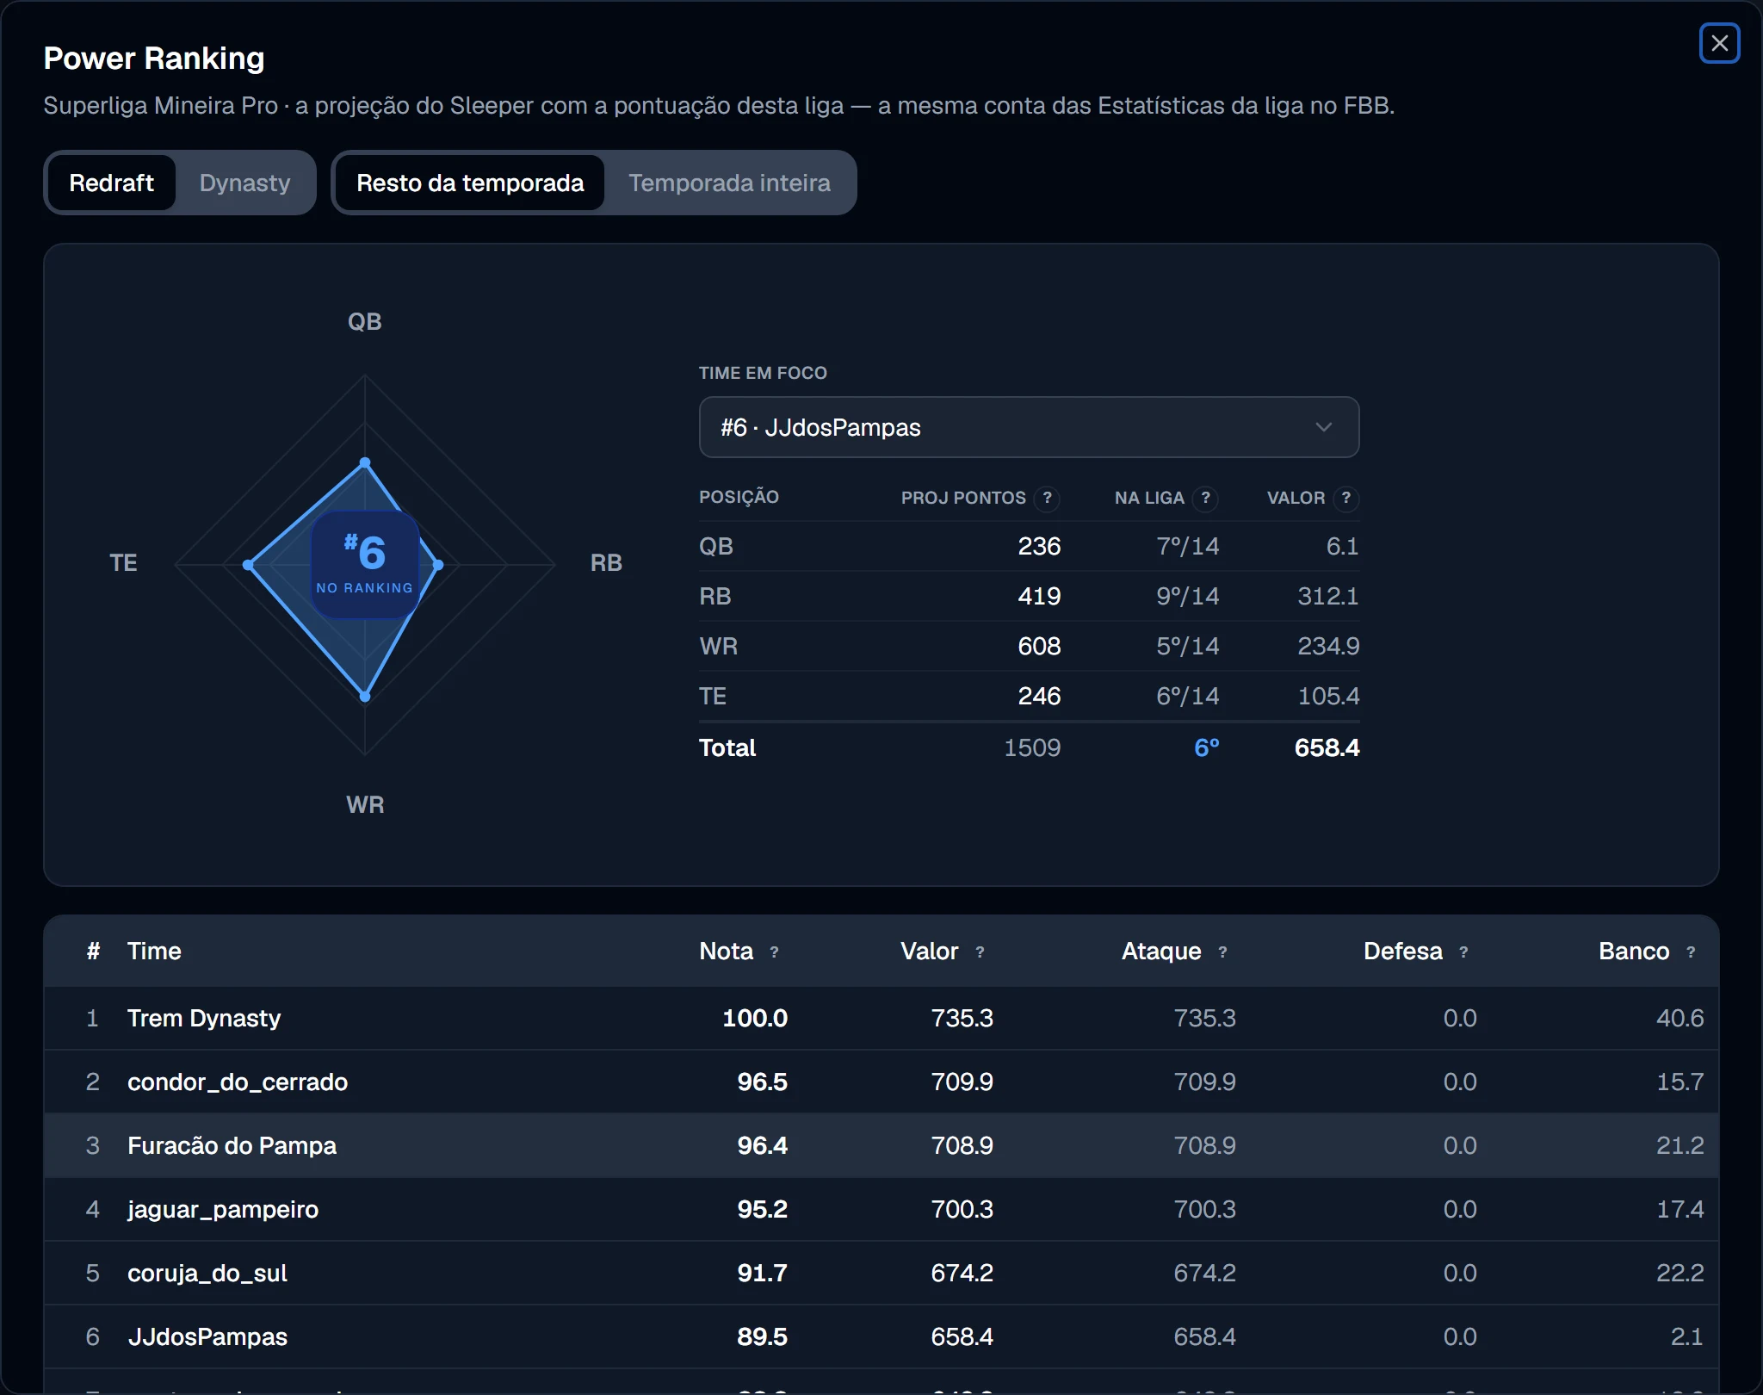
Task: Sort by the Ataque column header
Action: click(x=1160, y=951)
